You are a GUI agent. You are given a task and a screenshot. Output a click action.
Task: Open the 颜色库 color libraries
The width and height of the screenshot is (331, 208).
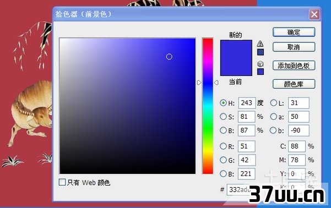click(294, 84)
